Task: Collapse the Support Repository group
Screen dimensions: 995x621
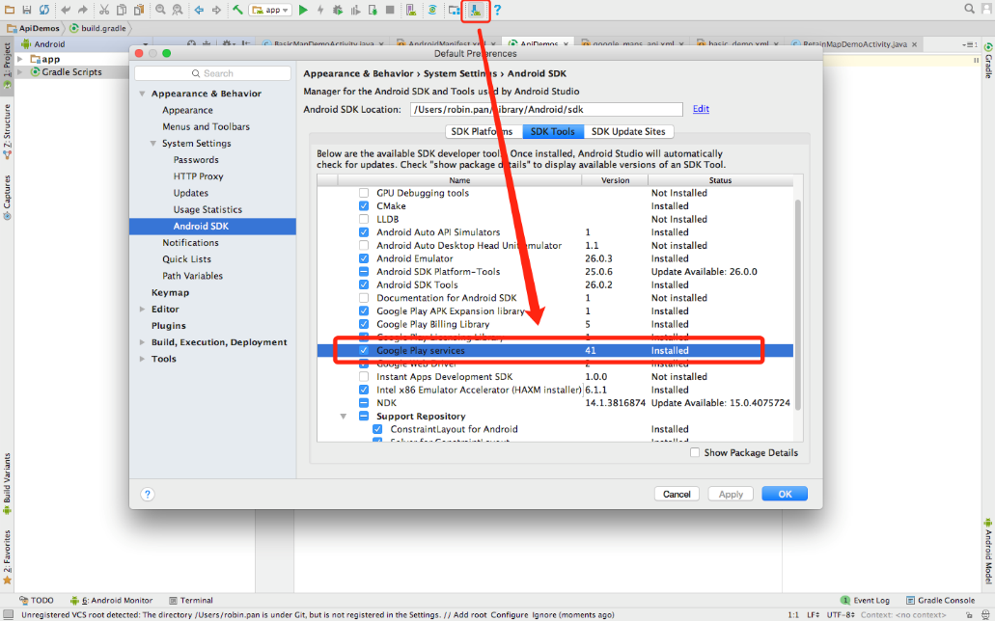Action: [x=344, y=417]
